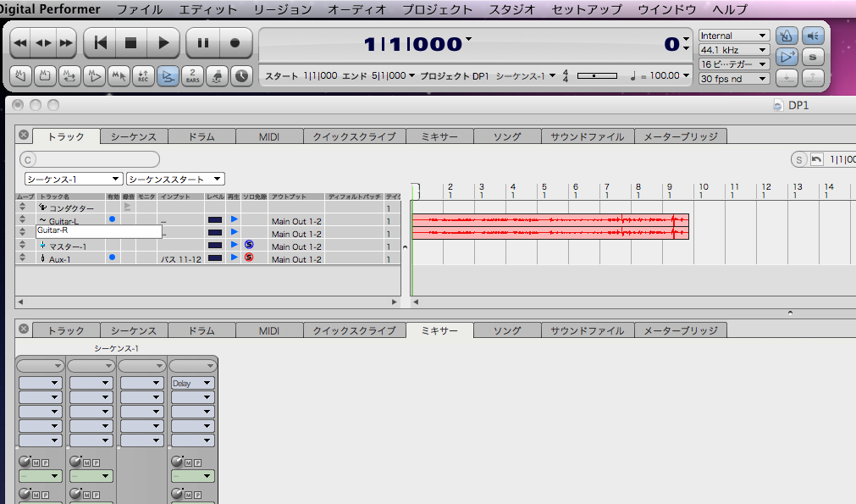The image size is (856, 504).
Task: Toggle the Auto Rewind memory icon
Action: click(x=45, y=76)
